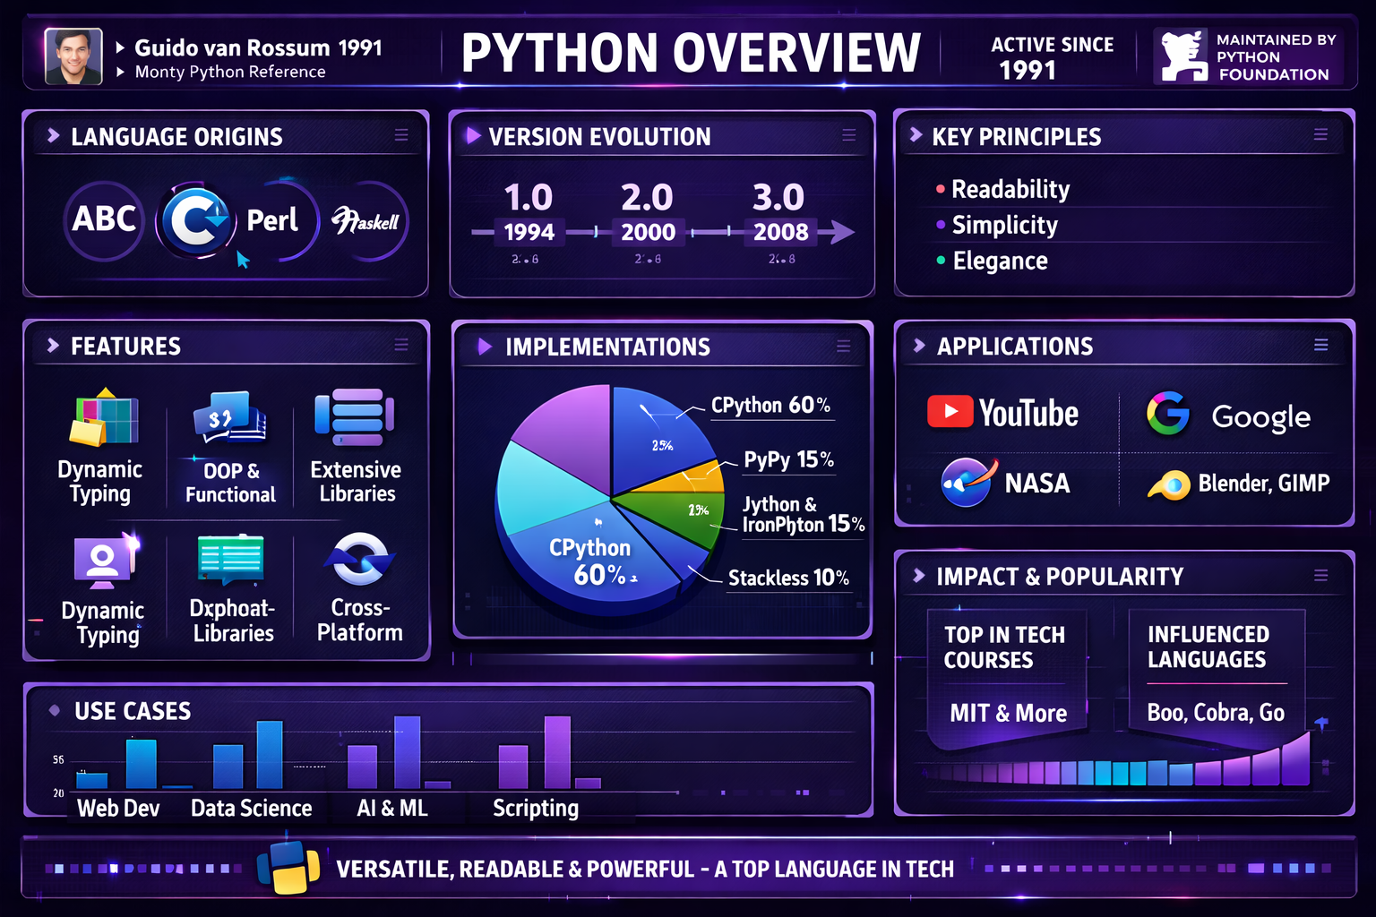1376x917 pixels.
Task: Click the PyPy 15% legend label
Action: tap(788, 459)
